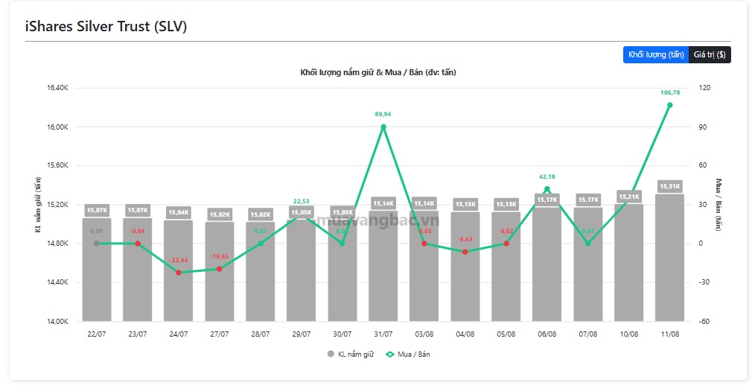Image resolution: width=752 pixels, height=385 pixels.
Task: Click the KL nắm giữ (tấn) axis title
Action: [x=38, y=205]
